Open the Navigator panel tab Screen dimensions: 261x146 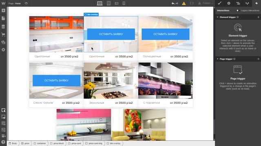238,3
